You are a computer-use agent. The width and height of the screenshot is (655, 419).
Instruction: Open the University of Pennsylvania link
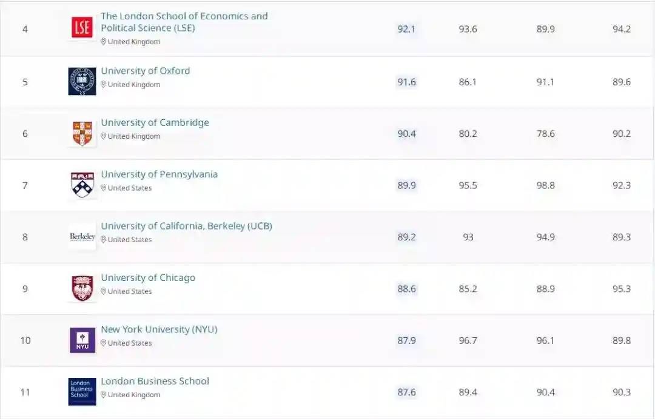pyautogui.click(x=159, y=174)
